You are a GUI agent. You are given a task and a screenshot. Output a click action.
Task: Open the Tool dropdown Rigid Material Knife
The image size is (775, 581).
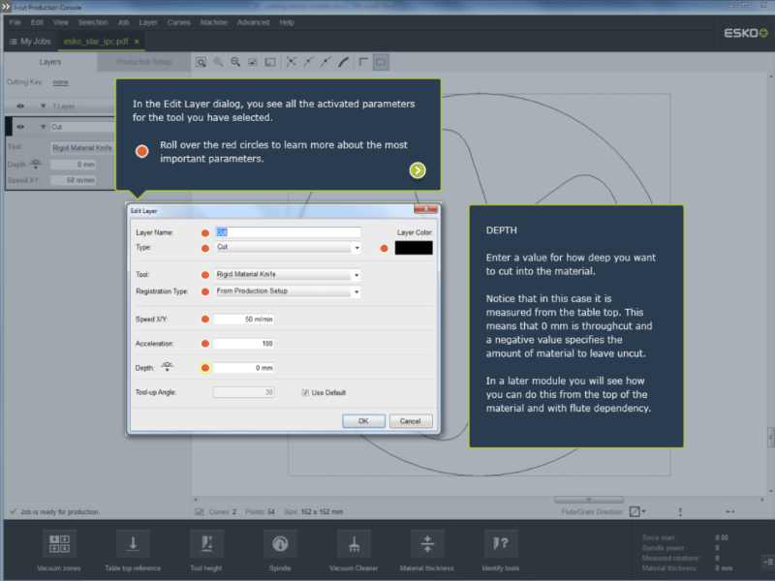coord(288,275)
